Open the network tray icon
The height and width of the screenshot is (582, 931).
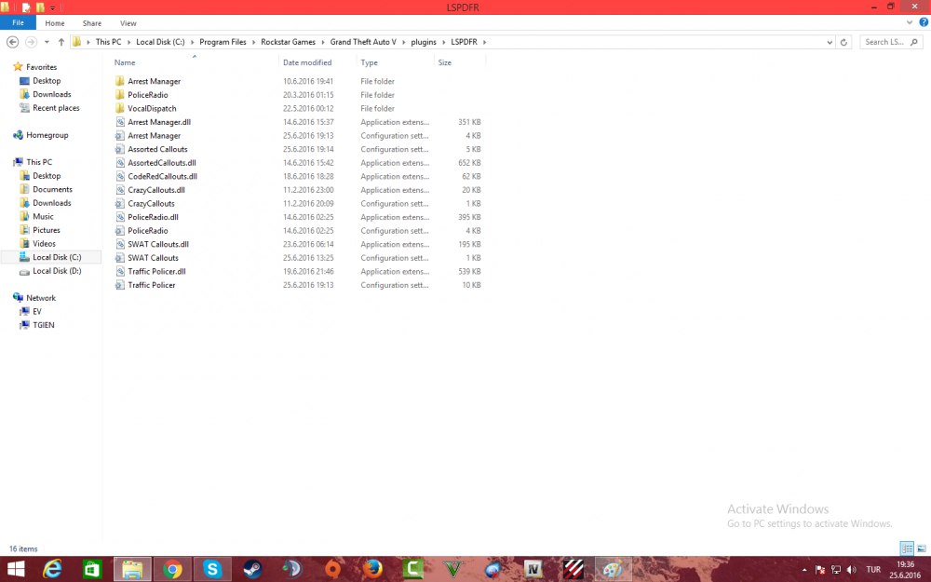[x=836, y=570]
